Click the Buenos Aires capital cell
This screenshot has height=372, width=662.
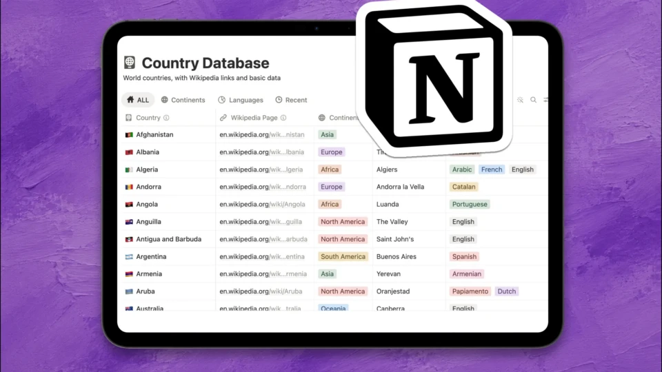[396, 256]
